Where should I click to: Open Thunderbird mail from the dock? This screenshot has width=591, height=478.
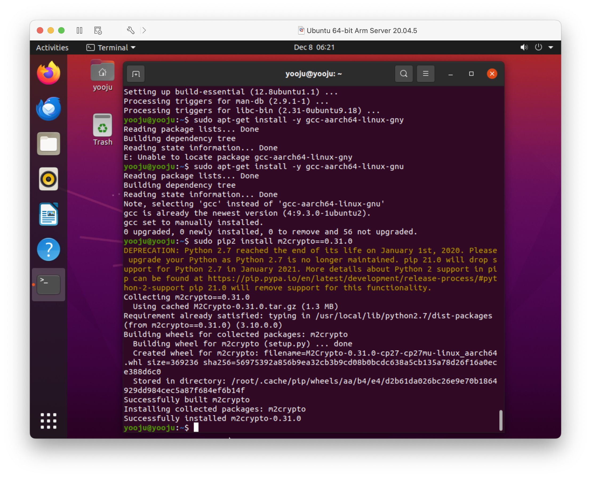tap(49, 108)
